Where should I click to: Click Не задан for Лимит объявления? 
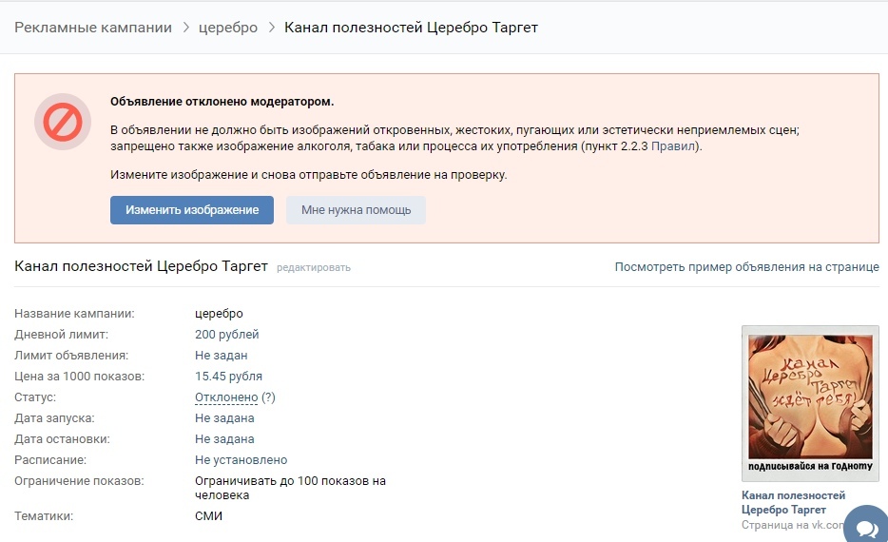[221, 356]
